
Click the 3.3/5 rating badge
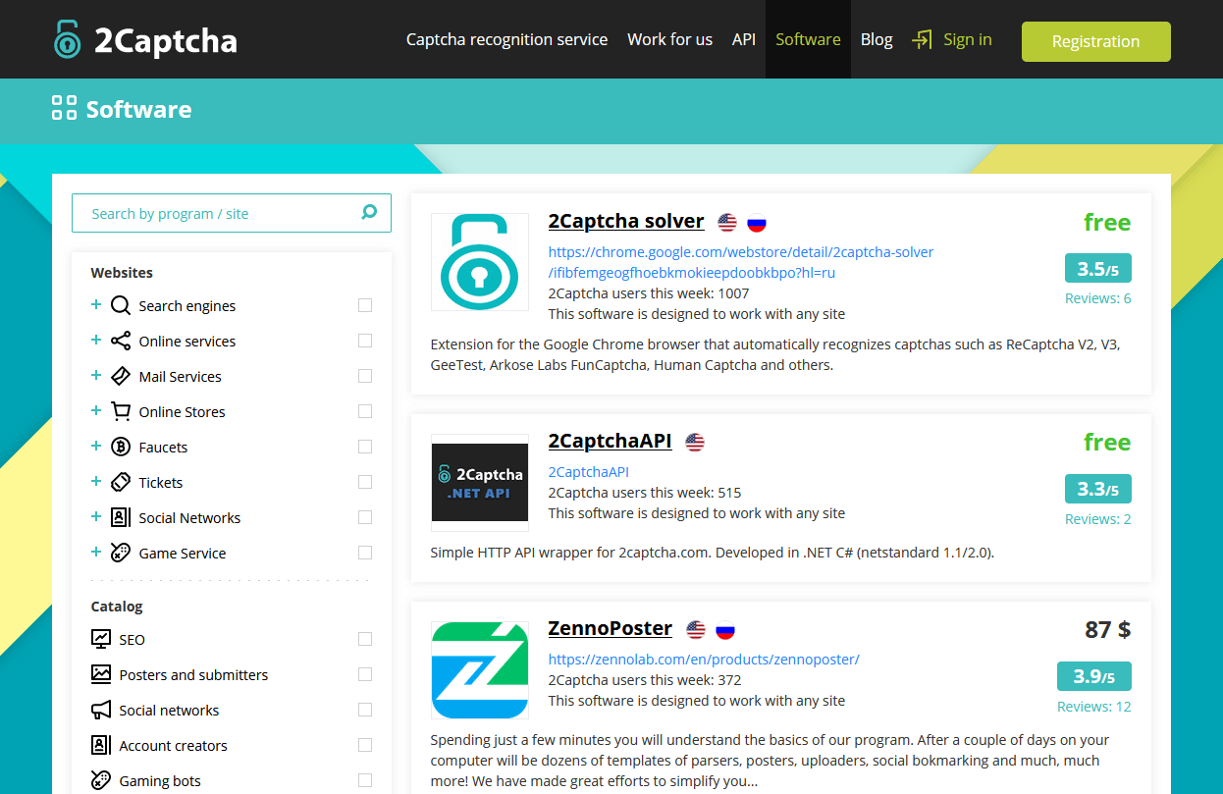tap(1097, 489)
